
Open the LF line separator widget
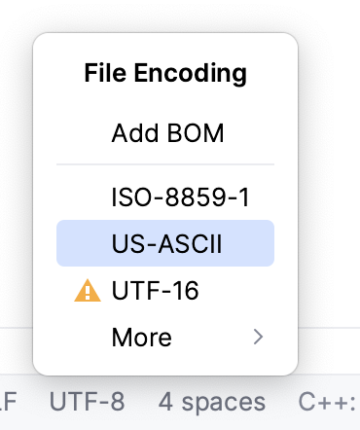pyautogui.click(x=8, y=402)
